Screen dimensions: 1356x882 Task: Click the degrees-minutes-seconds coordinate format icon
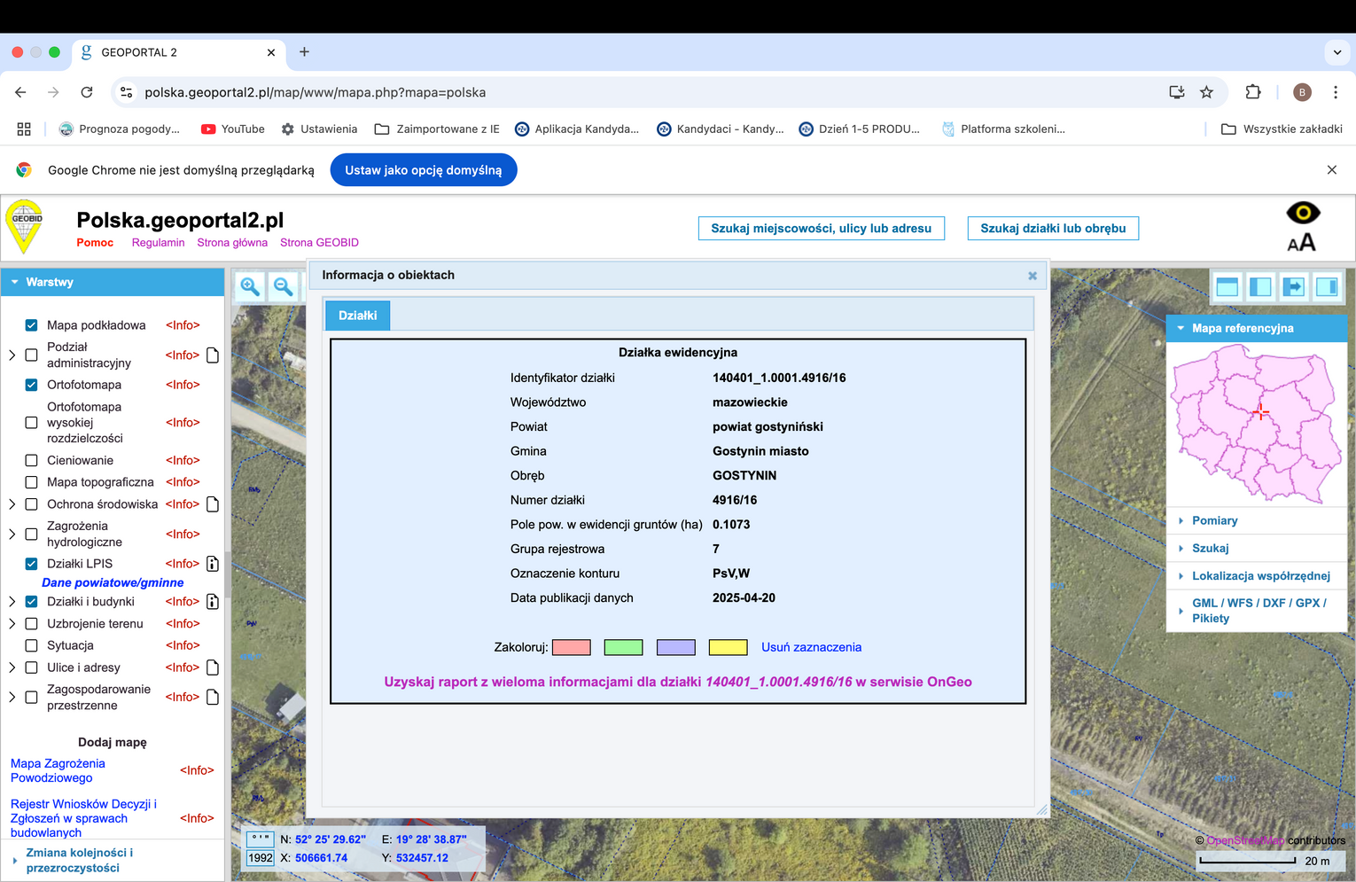pos(261,839)
